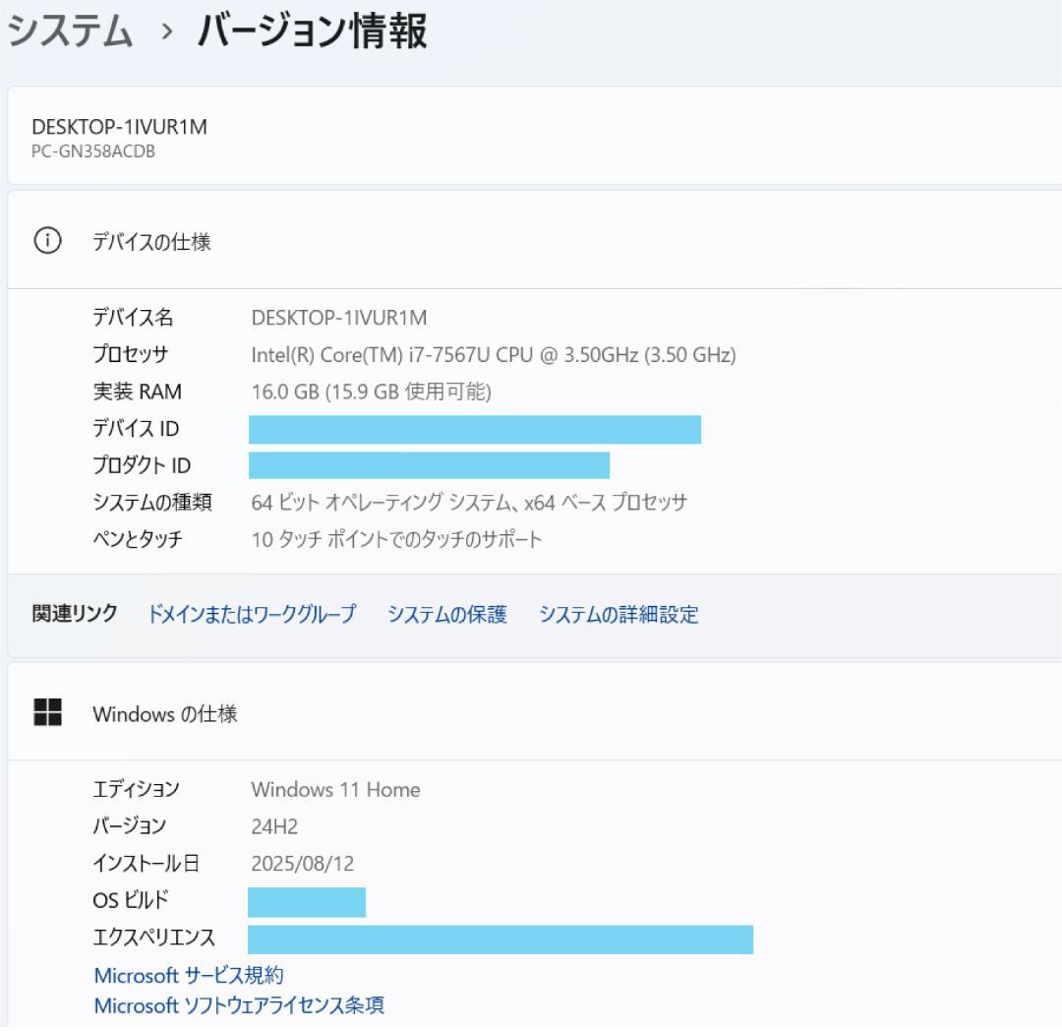Select the OS ビルド field
The height and width of the screenshot is (1031, 1062).
(x=305, y=900)
